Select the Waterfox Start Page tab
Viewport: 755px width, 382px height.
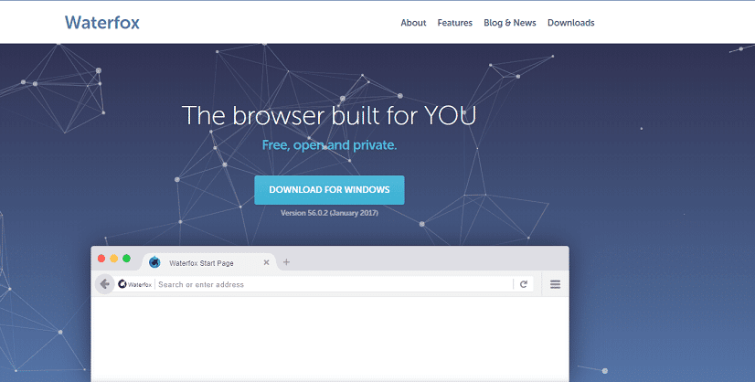[x=201, y=263]
